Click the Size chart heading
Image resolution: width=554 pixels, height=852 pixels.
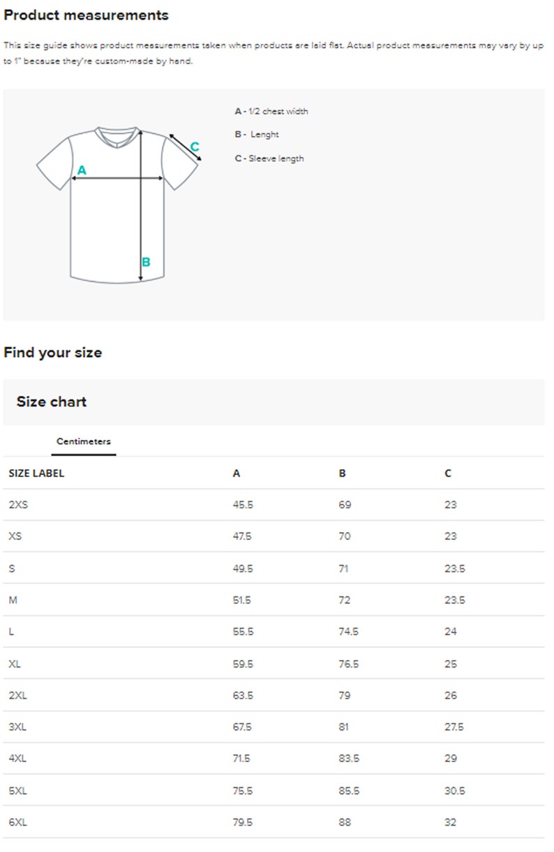pyautogui.click(x=52, y=402)
